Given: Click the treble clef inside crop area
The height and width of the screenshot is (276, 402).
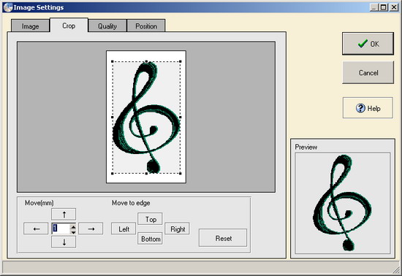Looking at the screenshot, I should (146, 118).
